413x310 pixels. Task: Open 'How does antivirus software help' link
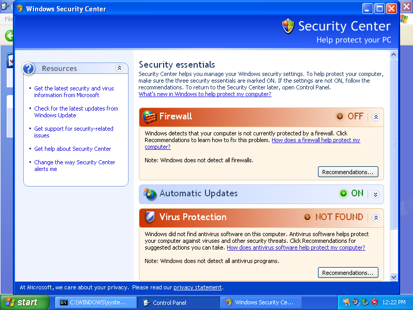tap(296, 247)
